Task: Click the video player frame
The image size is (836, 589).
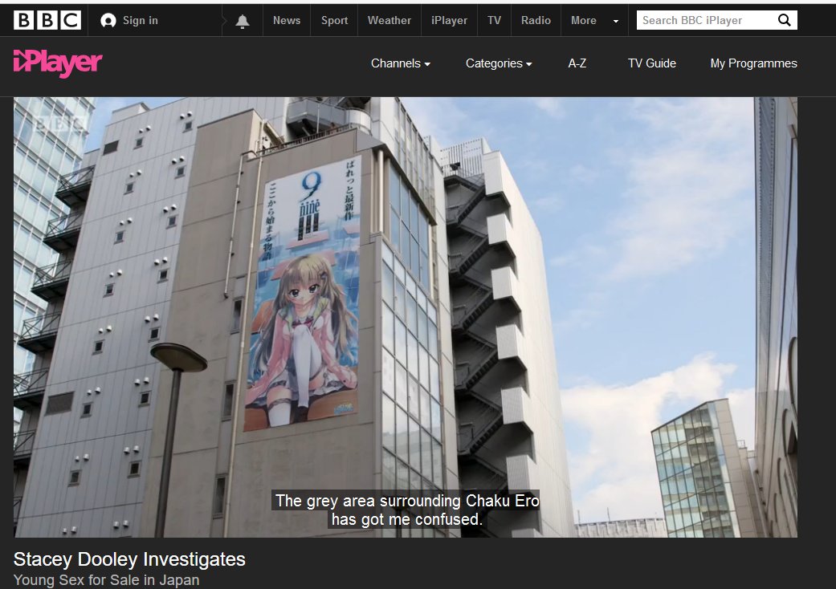Action: click(406, 317)
